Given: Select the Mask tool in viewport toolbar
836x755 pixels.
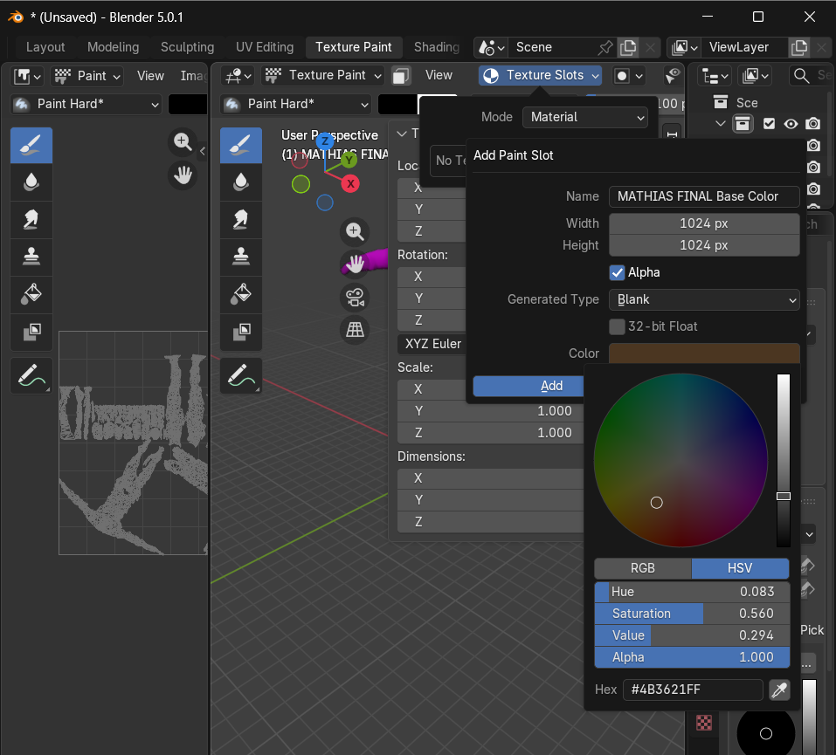Looking at the screenshot, I should pos(239,331).
